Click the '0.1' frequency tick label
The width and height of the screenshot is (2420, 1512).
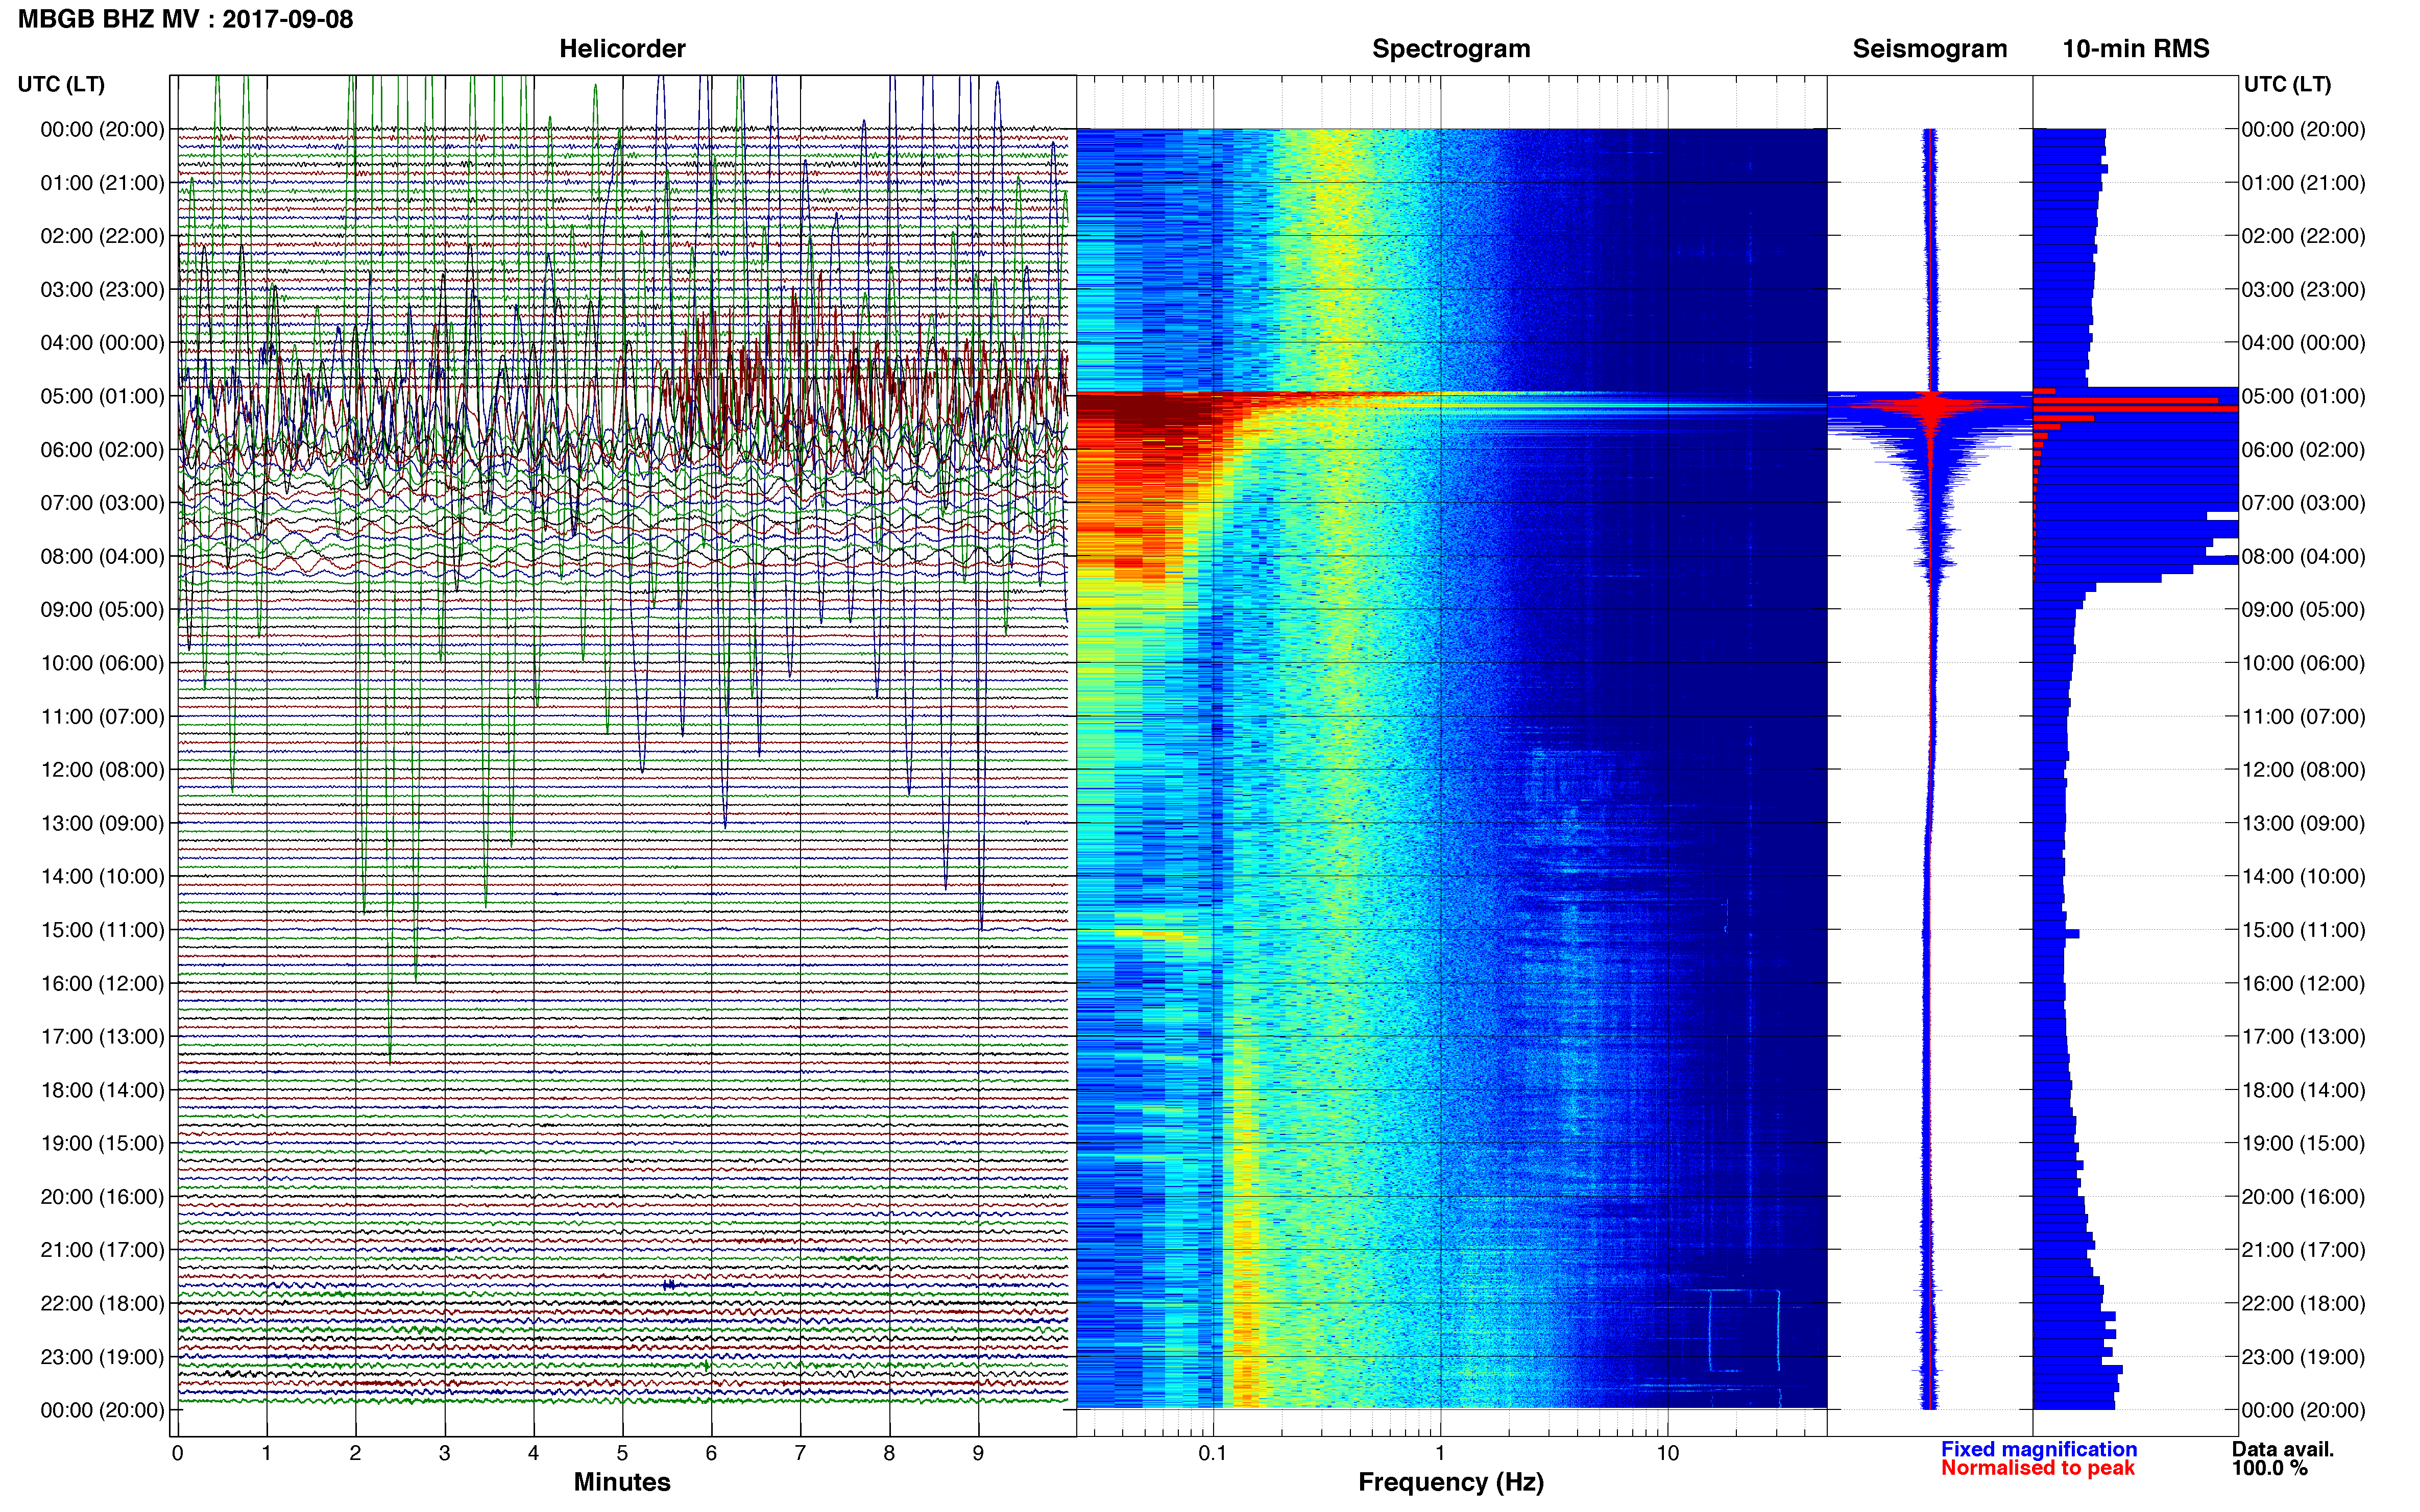1213,1453
